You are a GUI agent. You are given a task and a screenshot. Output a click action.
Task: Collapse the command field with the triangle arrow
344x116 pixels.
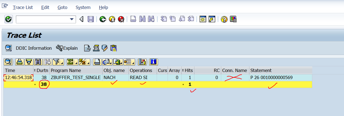click(81, 19)
